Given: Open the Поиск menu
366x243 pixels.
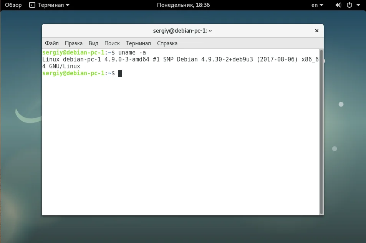Looking at the screenshot, I should [x=112, y=43].
